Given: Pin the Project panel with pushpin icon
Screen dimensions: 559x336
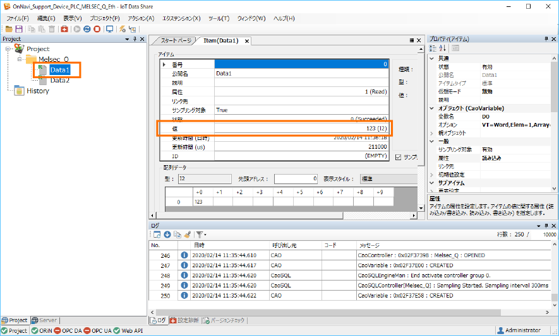Looking at the screenshot, I should pyautogui.click(x=135, y=39).
